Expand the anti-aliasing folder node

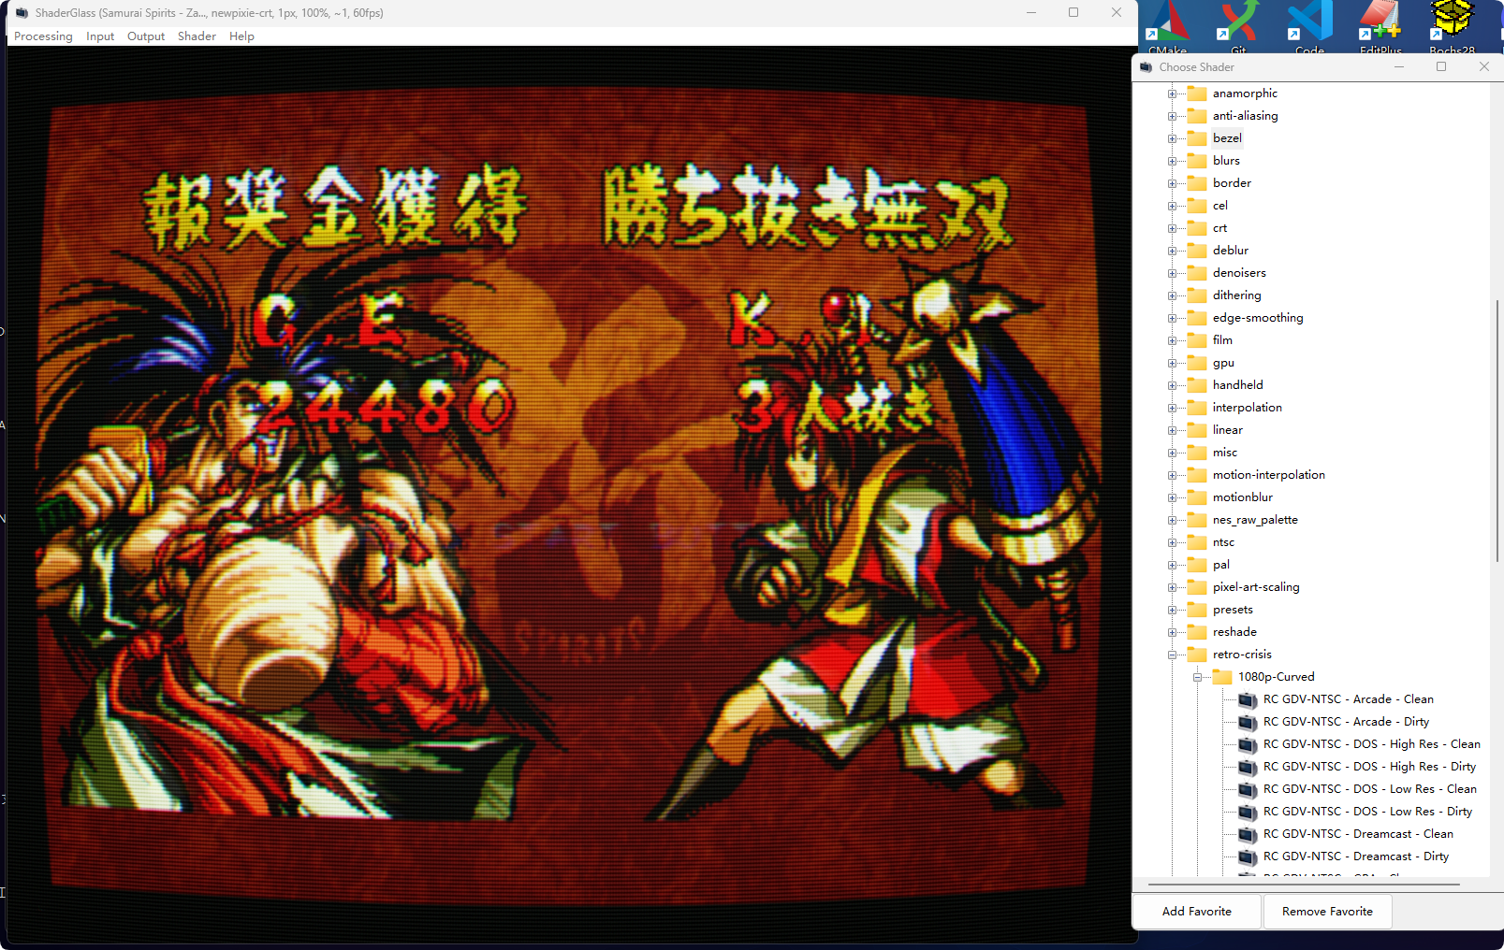click(x=1172, y=116)
